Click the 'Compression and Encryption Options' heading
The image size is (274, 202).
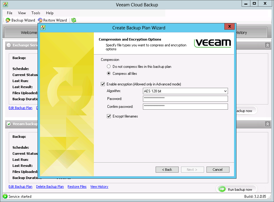pyautogui.click(x=130, y=39)
